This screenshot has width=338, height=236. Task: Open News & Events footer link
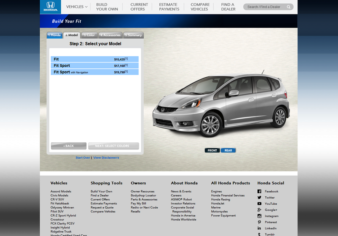point(181,191)
